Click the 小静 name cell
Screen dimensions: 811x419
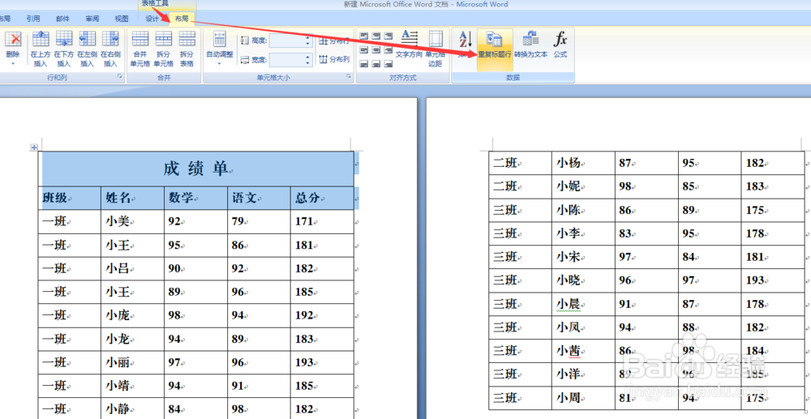(x=132, y=408)
